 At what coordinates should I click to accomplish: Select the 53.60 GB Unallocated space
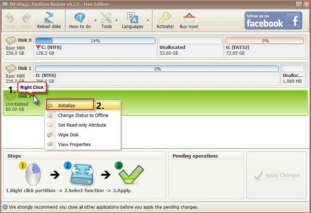pyautogui.click(x=190, y=47)
